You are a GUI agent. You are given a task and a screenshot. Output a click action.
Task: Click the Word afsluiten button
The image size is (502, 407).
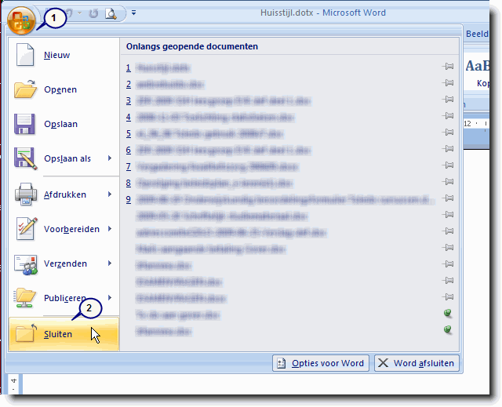click(x=415, y=363)
